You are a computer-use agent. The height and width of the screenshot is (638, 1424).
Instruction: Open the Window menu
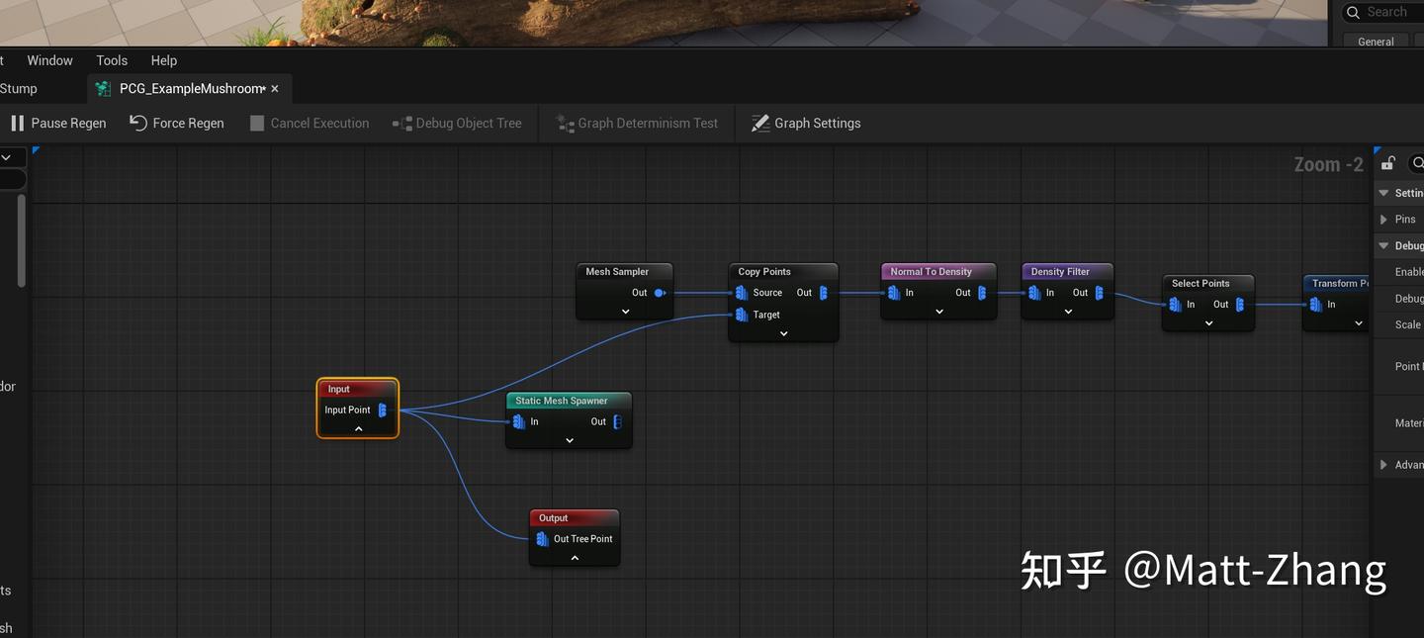click(x=49, y=60)
